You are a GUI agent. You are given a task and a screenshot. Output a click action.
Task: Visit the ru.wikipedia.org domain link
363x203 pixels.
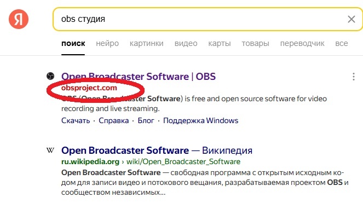(90, 161)
